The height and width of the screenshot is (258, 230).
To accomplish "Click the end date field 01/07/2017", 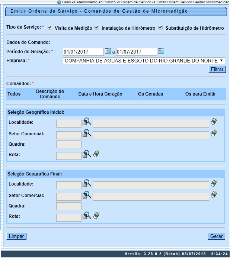I will pos(136,52).
